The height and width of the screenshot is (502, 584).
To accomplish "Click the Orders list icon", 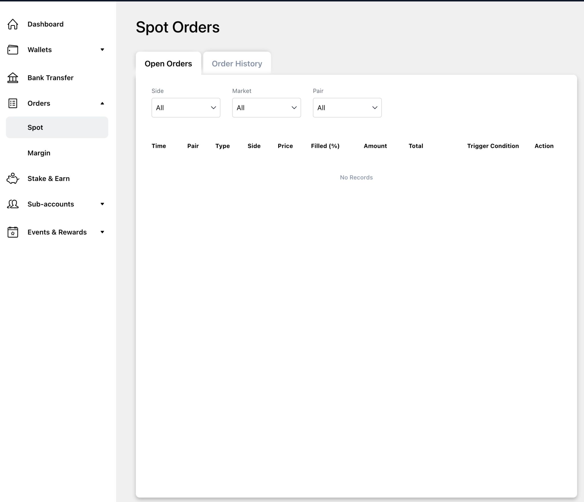I will click(x=13, y=103).
